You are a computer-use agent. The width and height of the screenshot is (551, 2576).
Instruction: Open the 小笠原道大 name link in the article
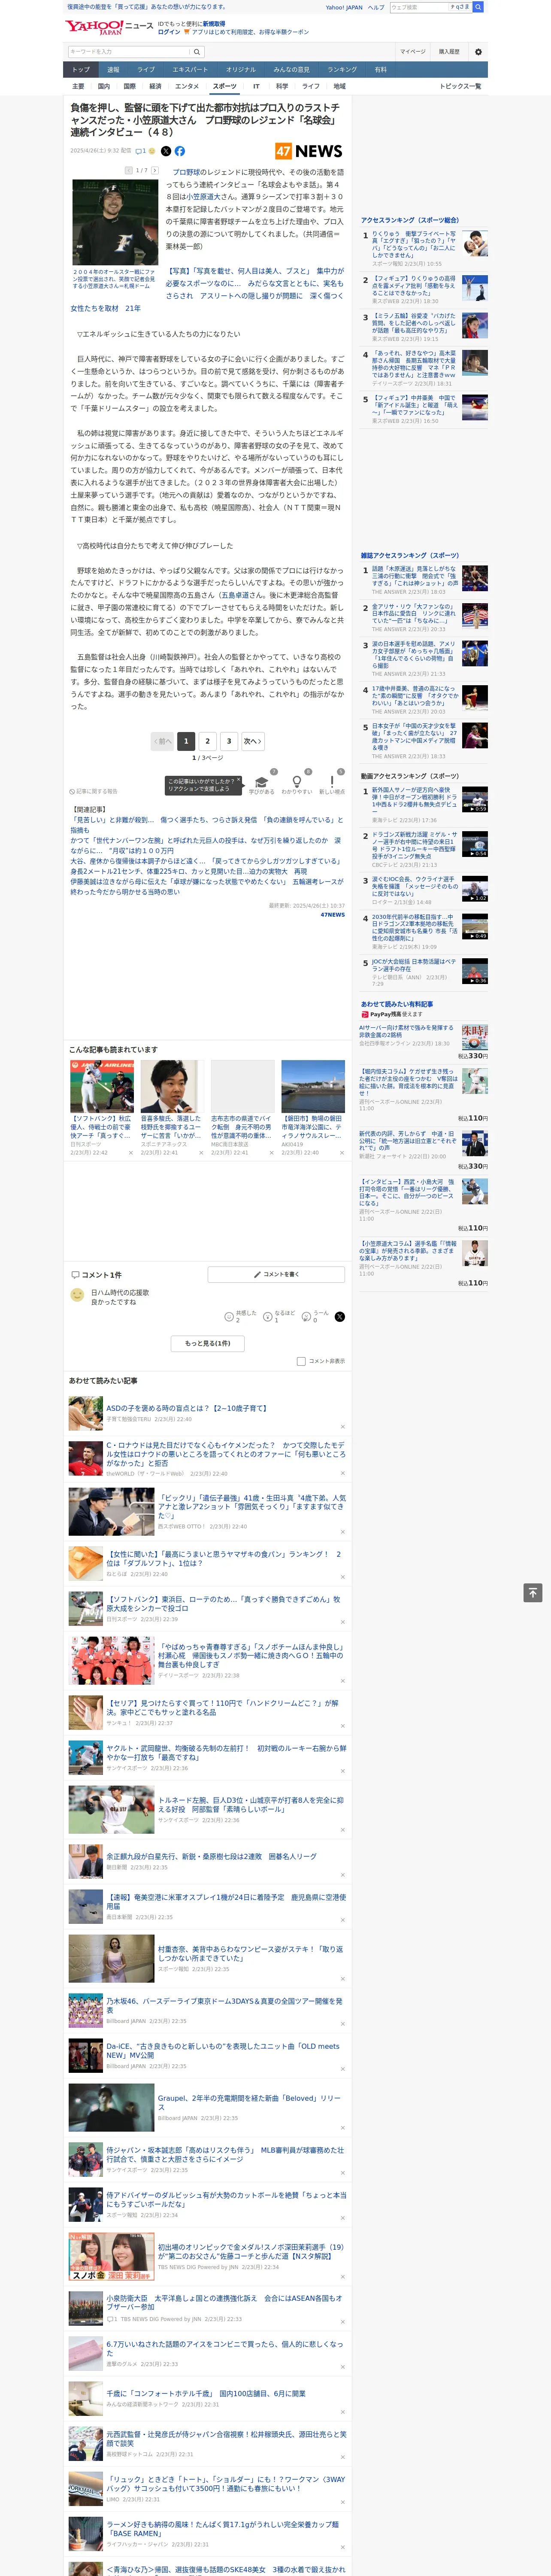(203, 197)
